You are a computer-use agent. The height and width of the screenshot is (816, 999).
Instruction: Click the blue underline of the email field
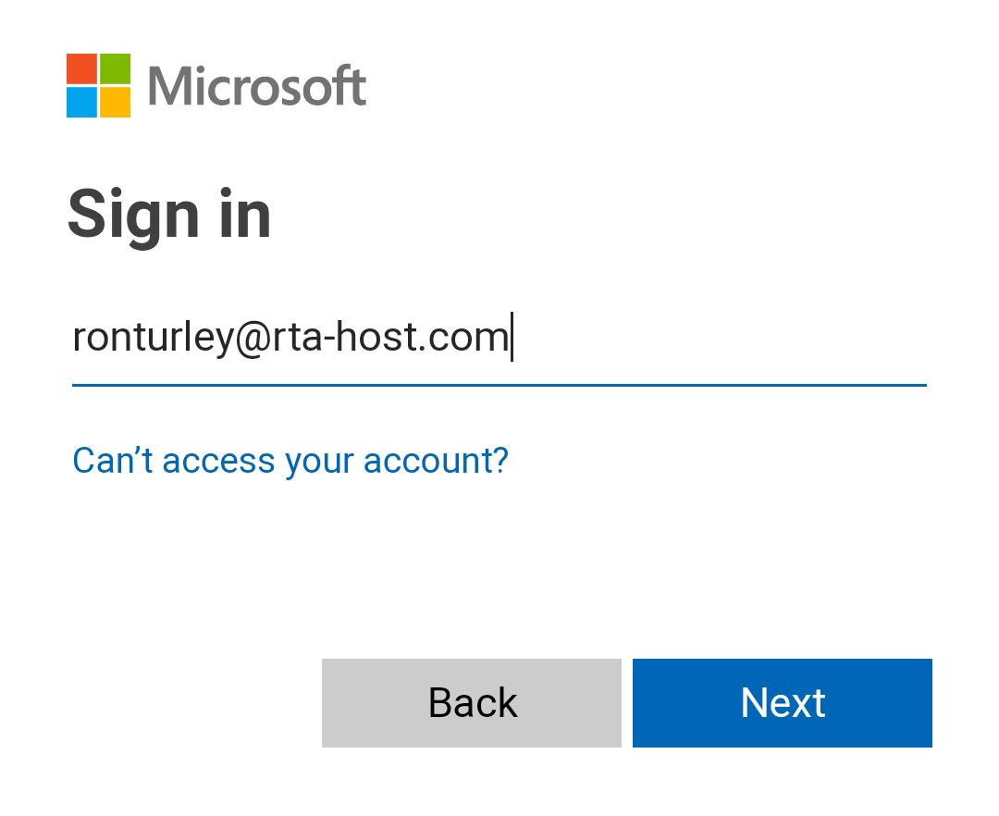click(499, 384)
